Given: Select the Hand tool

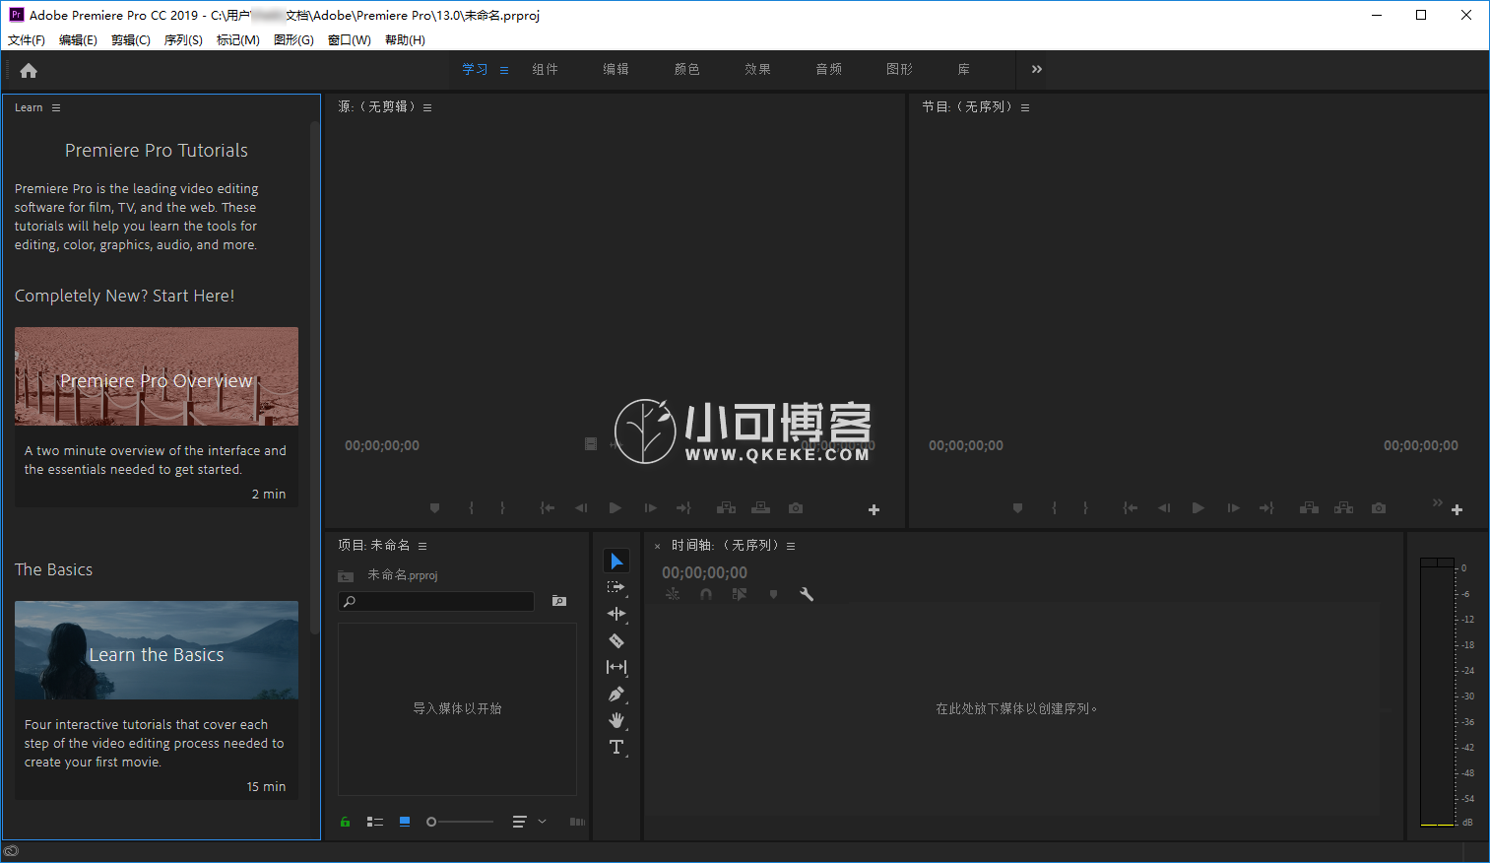Looking at the screenshot, I should [616, 720].
